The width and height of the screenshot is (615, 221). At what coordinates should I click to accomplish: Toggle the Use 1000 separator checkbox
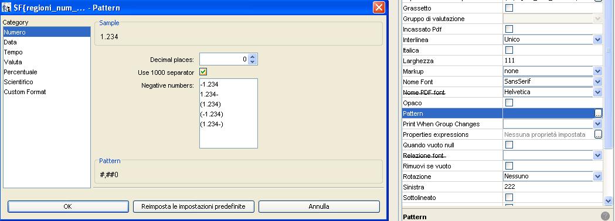pos(203,72)
